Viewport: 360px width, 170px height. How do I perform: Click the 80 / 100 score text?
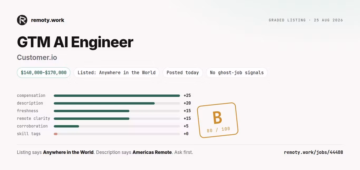coord(218,130)
